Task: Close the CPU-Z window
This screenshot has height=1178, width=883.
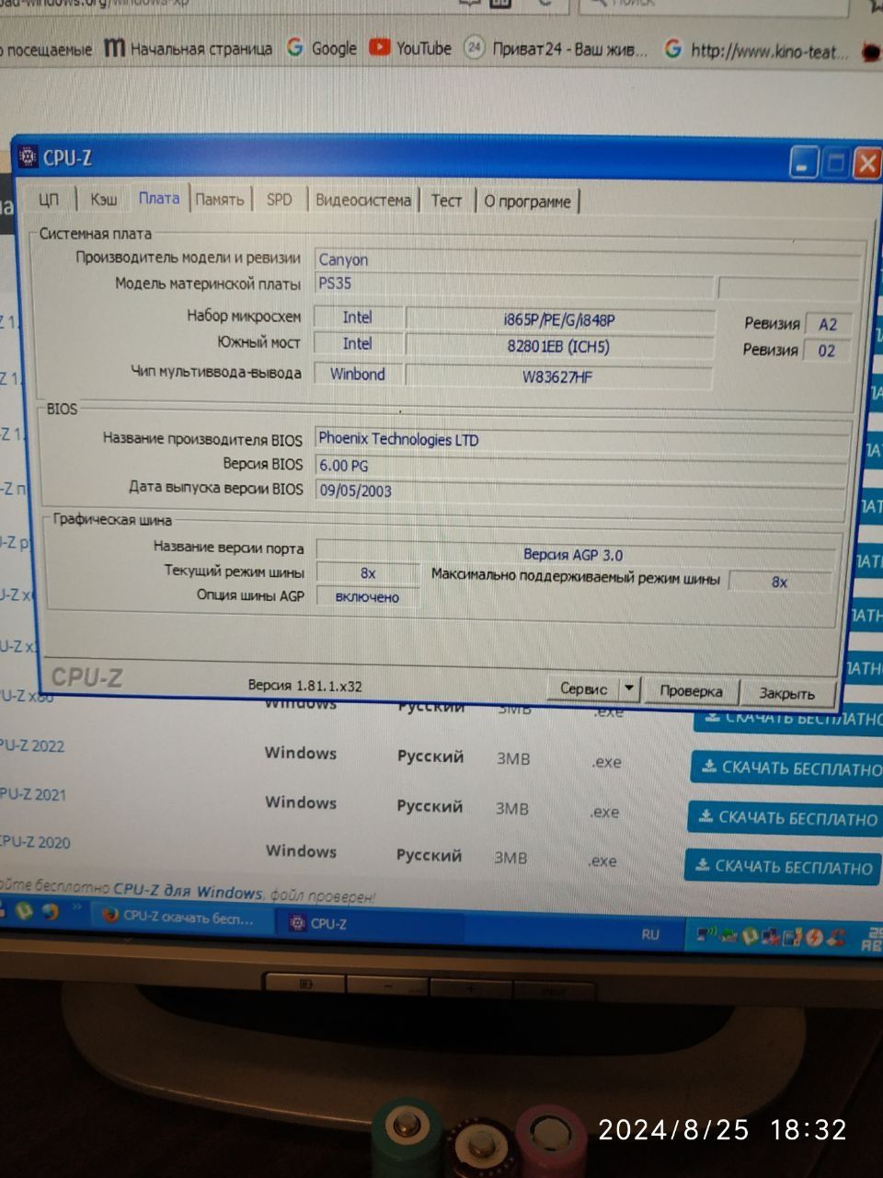Action: point(866,164)
